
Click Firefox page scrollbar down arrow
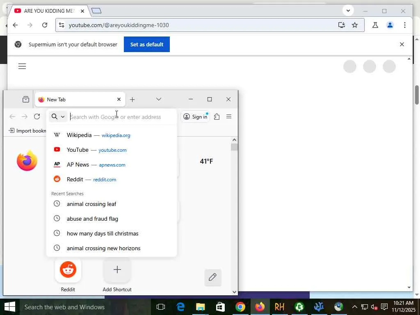click(x=234, y=292)
